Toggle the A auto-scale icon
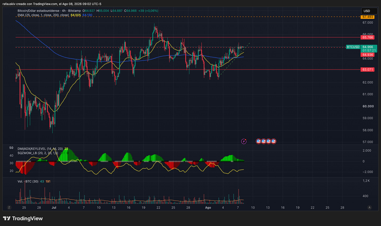 [x=369, y=207]
